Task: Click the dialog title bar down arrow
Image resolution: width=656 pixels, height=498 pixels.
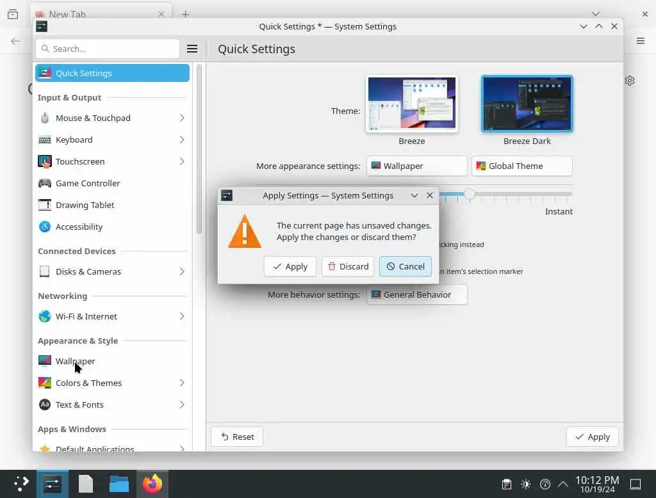Action: click(414, 195)
